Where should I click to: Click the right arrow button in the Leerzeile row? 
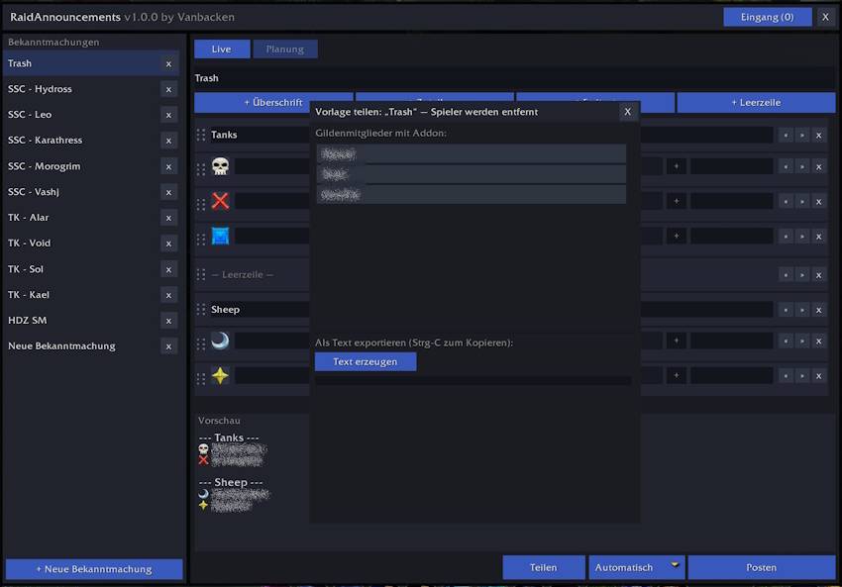pyautogui.click(x=802, y=275)
